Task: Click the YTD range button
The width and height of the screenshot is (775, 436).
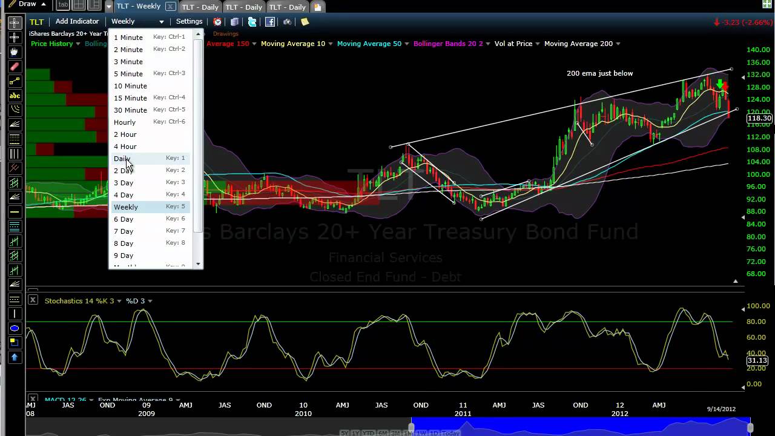Action: tap(368, 433)
